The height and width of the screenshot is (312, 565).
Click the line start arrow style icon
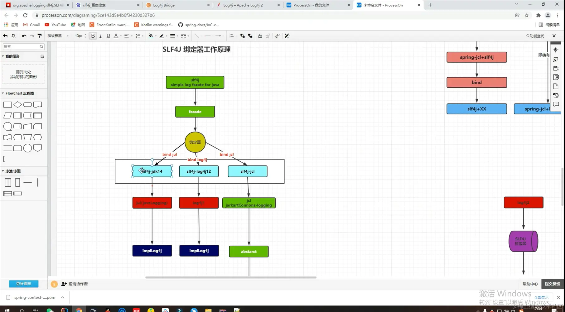coord(207,36)
